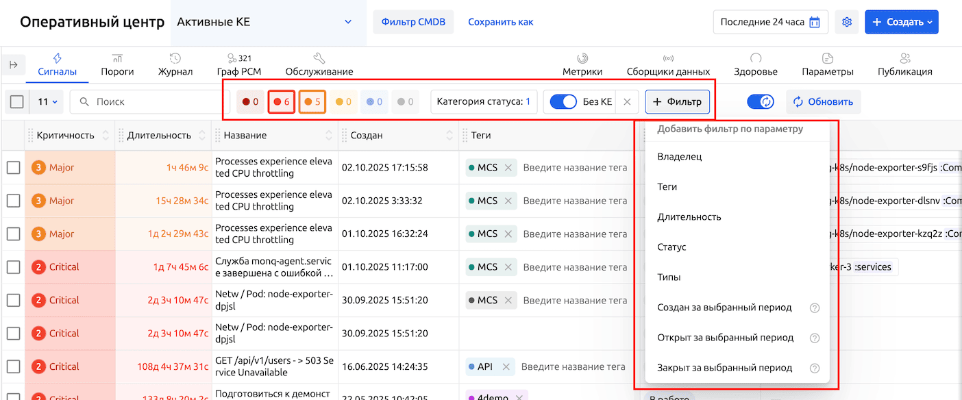Screen dimensions: 962x400
Task: Remove the Без КЕ filter with X
Action: tap(627, 102)
